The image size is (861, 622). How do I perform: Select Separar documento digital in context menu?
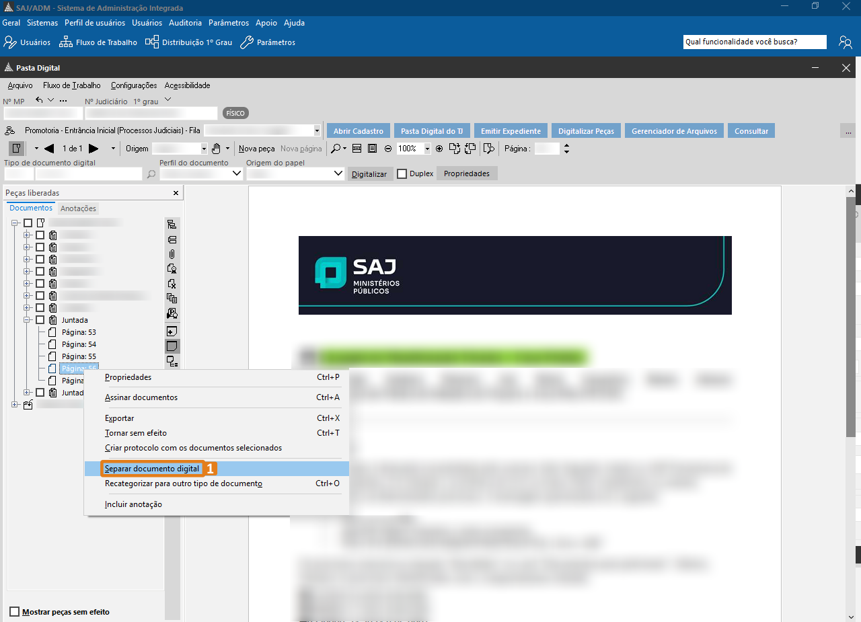point(152,469)
